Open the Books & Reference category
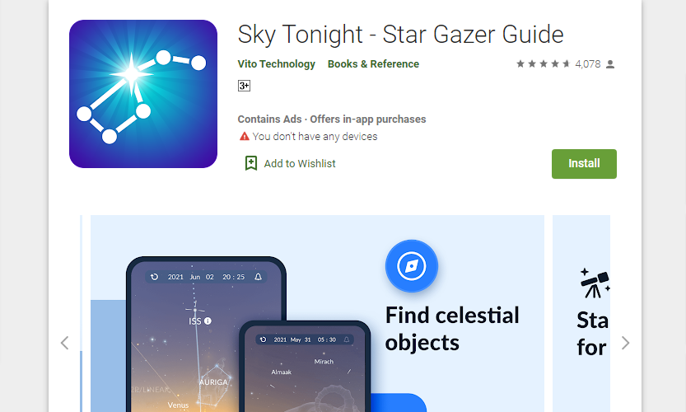 pos(373,64)
